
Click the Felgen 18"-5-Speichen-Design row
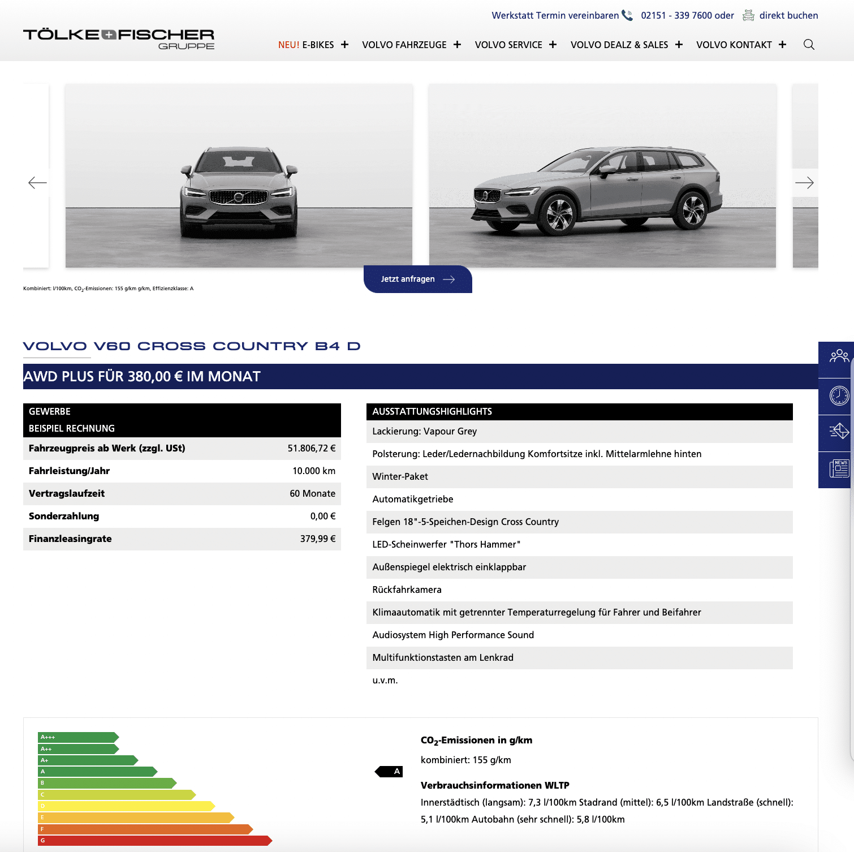pos(580,522)
